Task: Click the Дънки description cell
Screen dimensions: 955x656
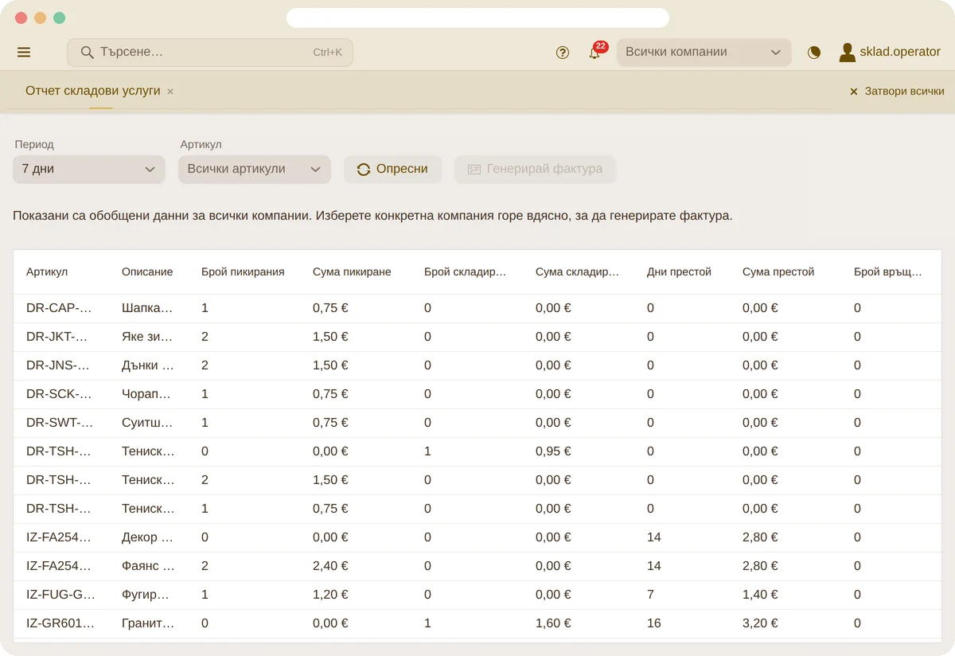Action: click(149, 365)
